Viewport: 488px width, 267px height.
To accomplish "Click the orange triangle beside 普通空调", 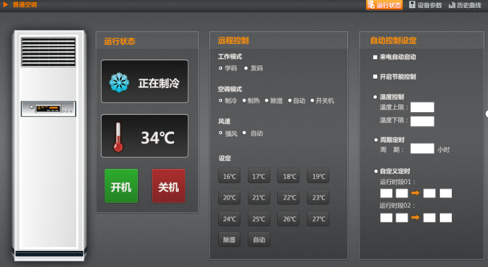I will tap(5, 5).
